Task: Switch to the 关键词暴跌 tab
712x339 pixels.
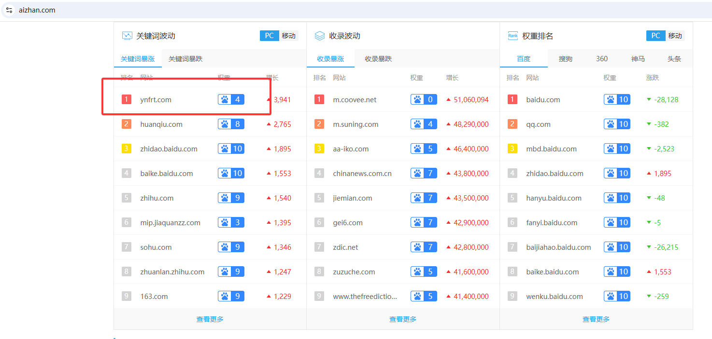Action: (x=185, y=59)
